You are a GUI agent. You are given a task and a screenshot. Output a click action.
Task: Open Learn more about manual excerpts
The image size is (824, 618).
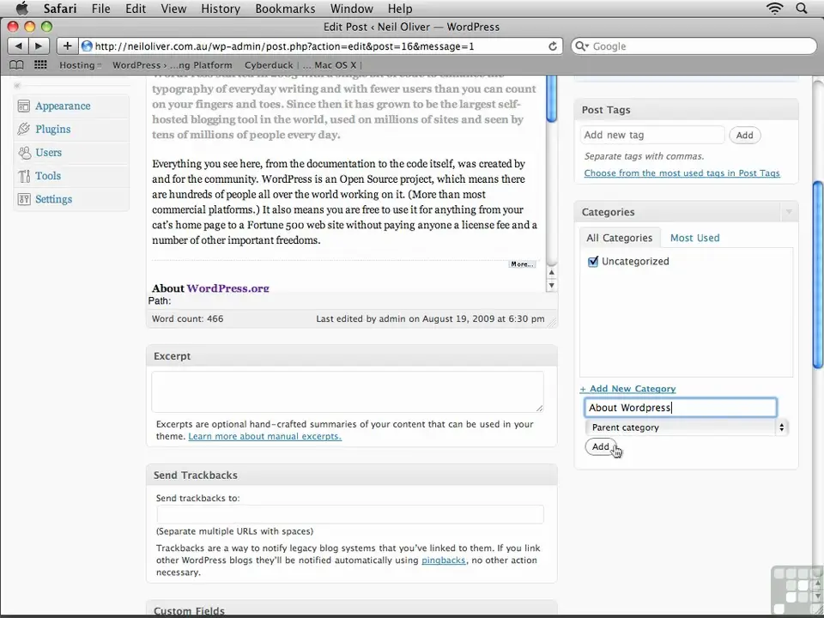(265, 436)
